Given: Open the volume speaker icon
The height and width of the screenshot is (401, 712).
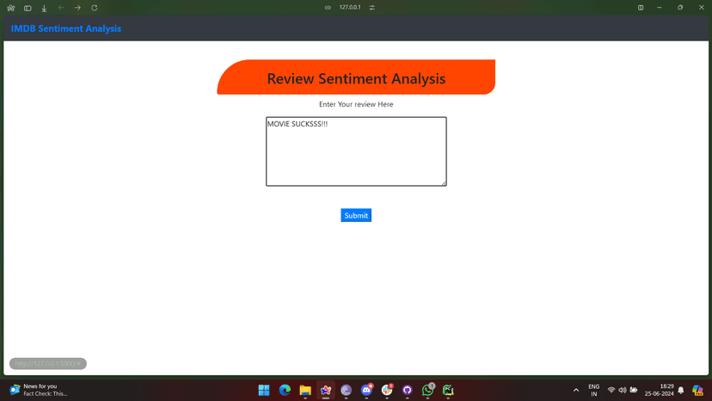Looking at the screenshot, I should pos(623,390).
